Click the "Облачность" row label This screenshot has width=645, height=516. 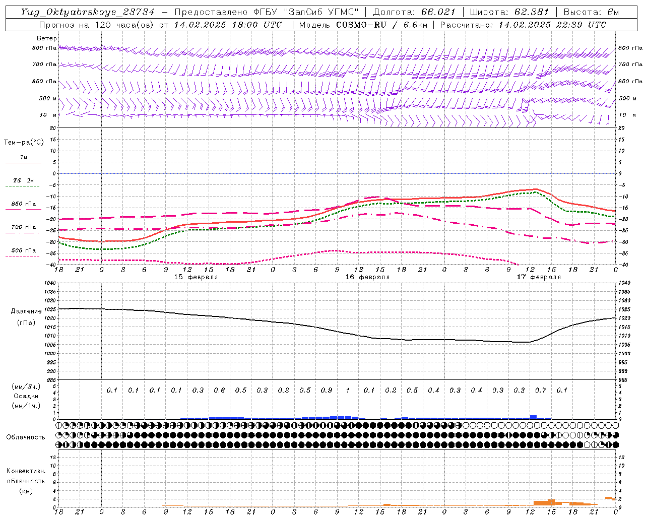click(x=26, y=437)
